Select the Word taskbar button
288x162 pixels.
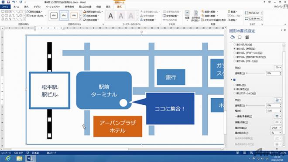30,159
